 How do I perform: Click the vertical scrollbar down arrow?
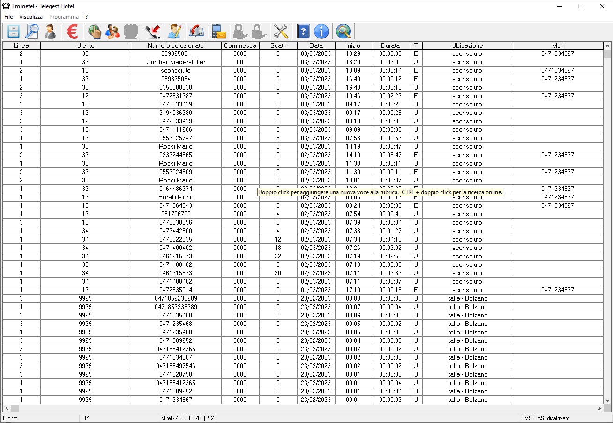[x=608, y=400]
